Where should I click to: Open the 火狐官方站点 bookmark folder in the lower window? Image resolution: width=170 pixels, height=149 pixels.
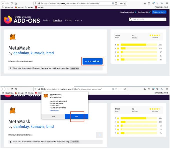(x=8, y=93)
